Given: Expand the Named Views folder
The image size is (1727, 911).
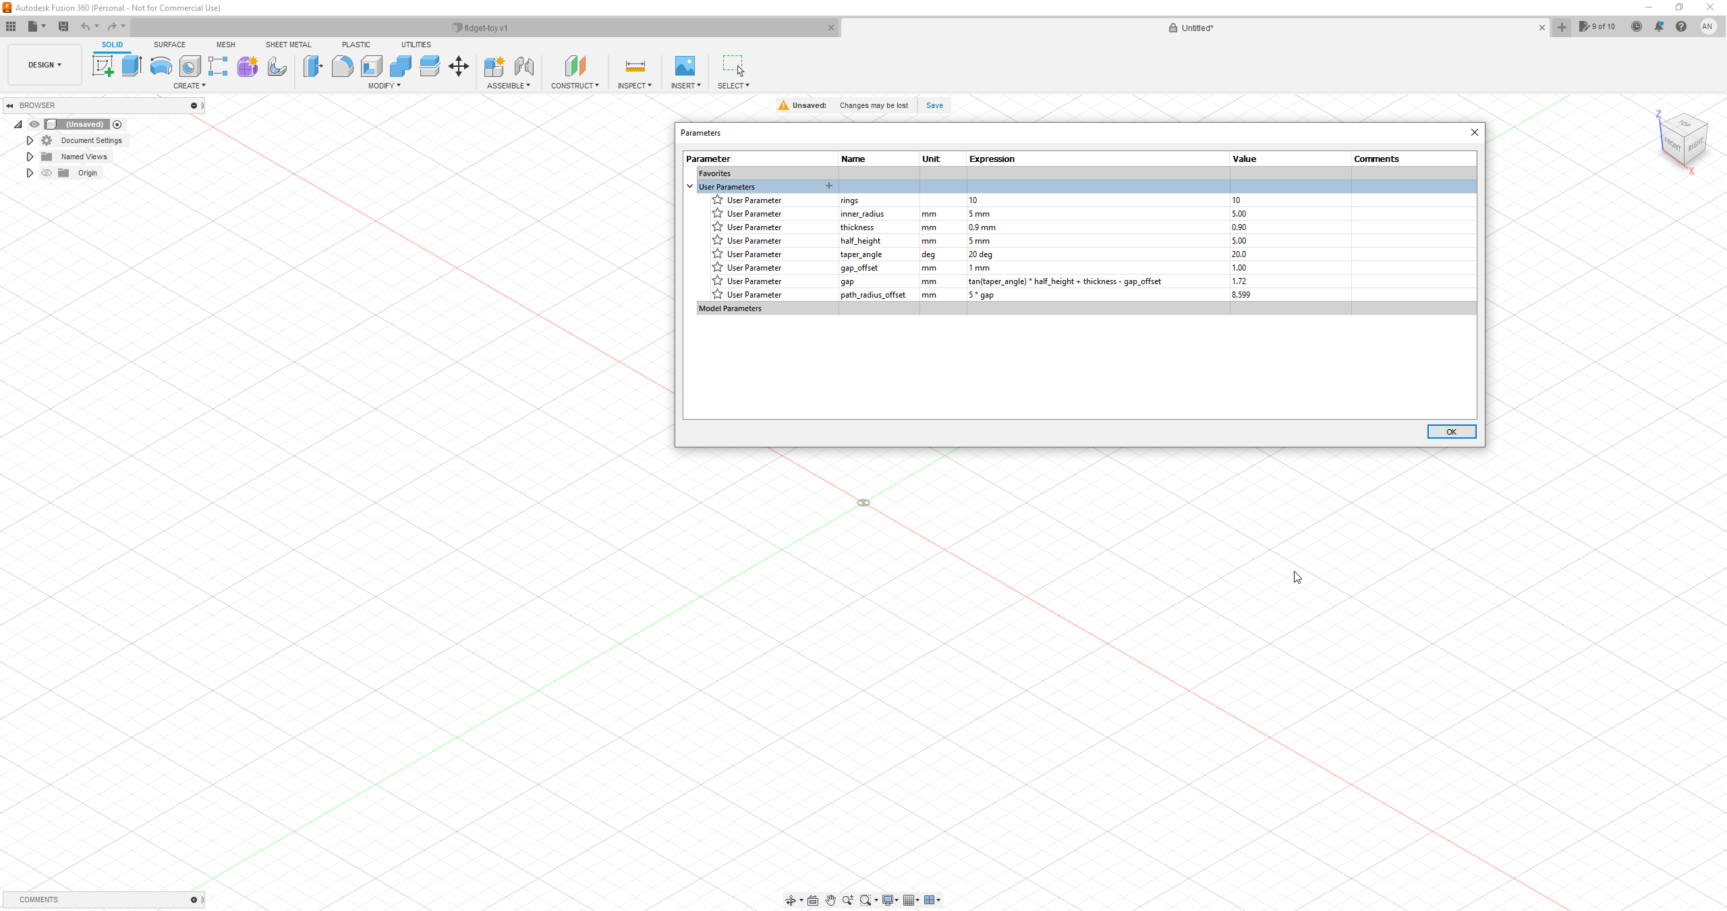Looking at the screenshot, I should coord(29,156).
